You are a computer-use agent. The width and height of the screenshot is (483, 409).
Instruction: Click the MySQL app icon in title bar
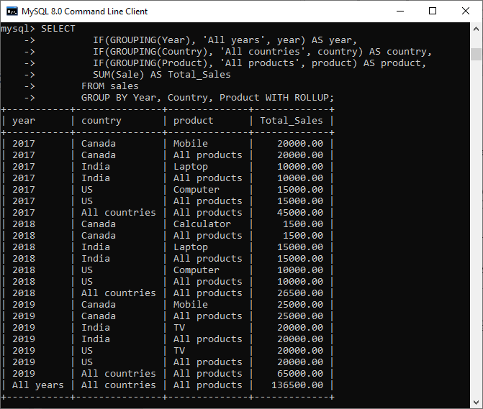(x=12, y=12)
